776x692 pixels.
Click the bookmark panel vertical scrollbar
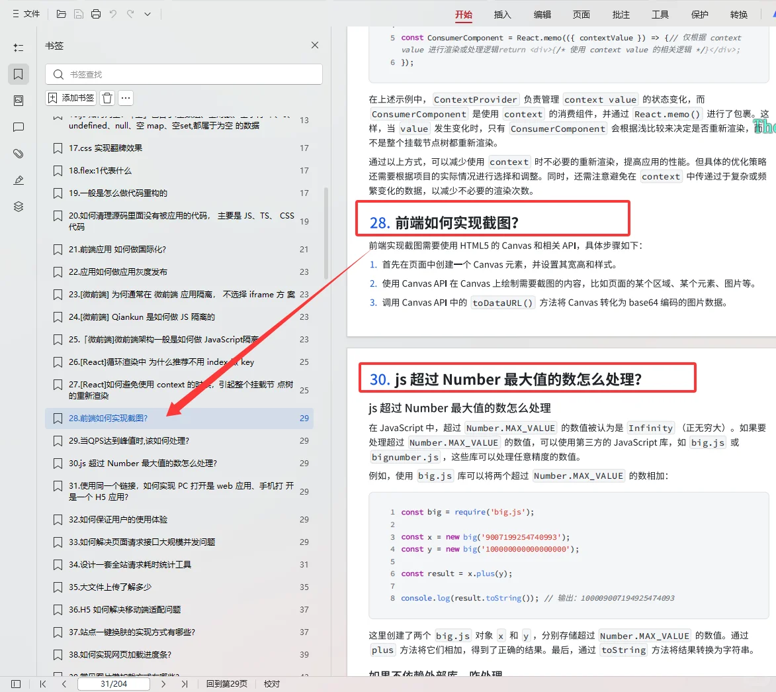[325, 233]
